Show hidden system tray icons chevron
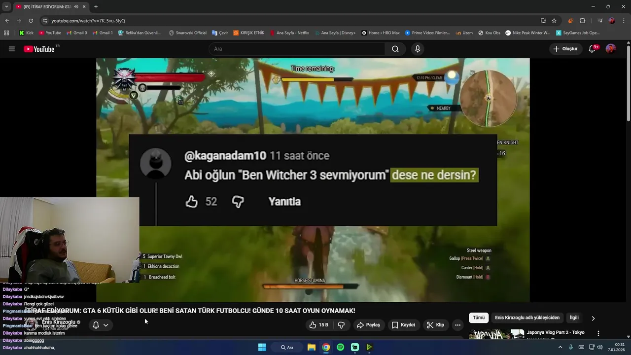The height and width of the screenshot is (355, 631). tap(560, 347)
